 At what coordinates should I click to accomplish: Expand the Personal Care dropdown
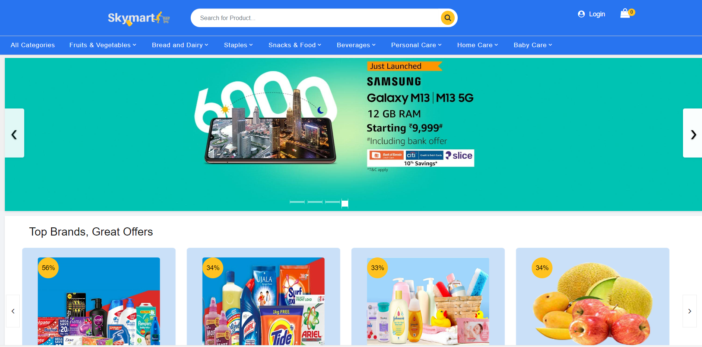click(416, 45)
